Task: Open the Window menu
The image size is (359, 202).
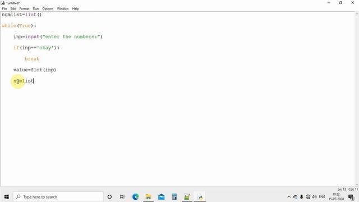Action: (63, 8)
